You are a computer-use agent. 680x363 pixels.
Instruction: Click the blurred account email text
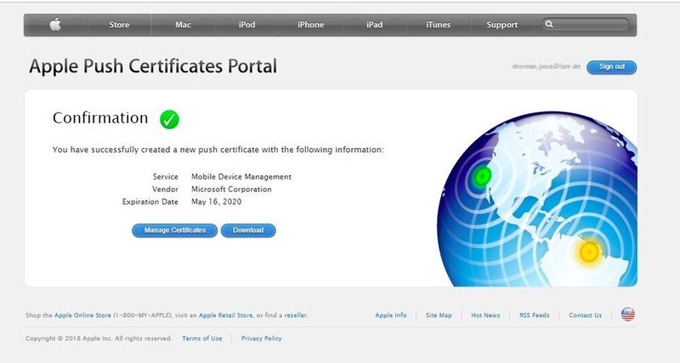click(546, 66)
